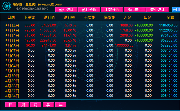Select the 5月06日 date row
Image resolution: width=180 pixels, height=111 pixels.
pos(12,56)
